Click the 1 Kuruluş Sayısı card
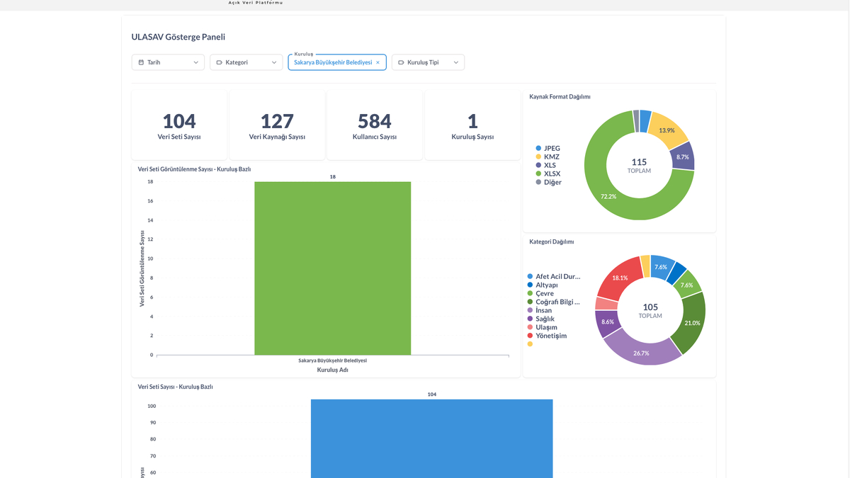 coord(472,125)
